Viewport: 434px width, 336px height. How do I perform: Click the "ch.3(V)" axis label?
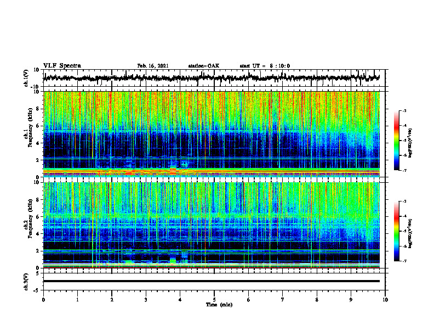coord(26,282)
